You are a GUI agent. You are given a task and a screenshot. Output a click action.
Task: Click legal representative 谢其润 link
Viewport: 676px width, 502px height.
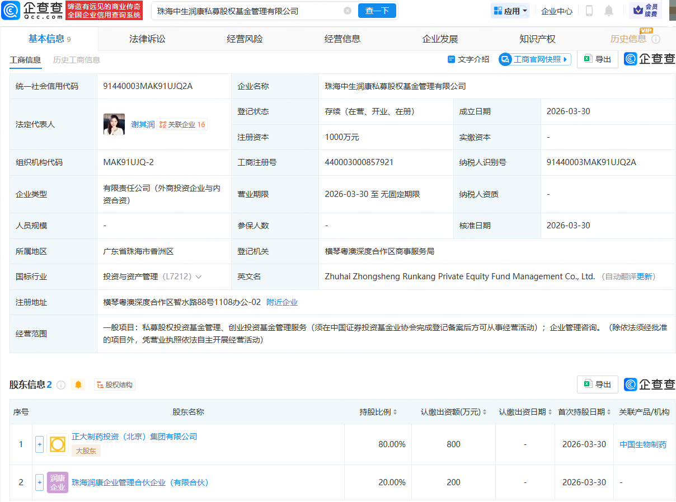[x=142, y=124]
